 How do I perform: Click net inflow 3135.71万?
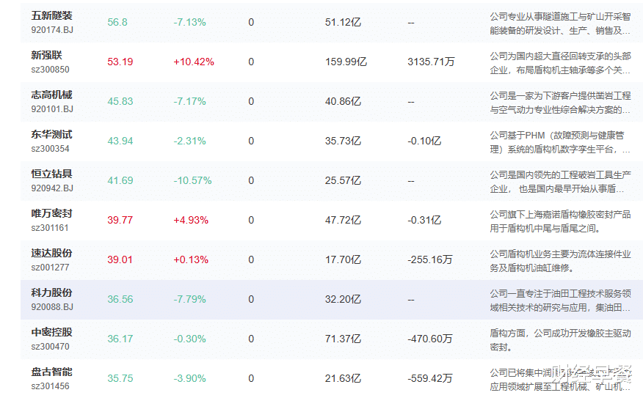(x=431, y=62)
